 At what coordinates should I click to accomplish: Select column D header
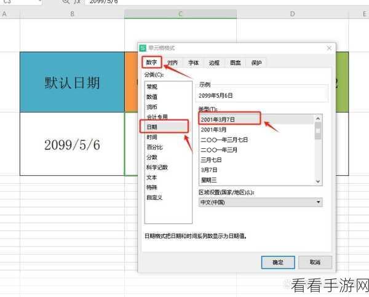click(x=292, y=14)
